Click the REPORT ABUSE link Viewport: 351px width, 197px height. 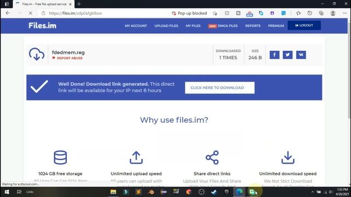pos(67,58)
